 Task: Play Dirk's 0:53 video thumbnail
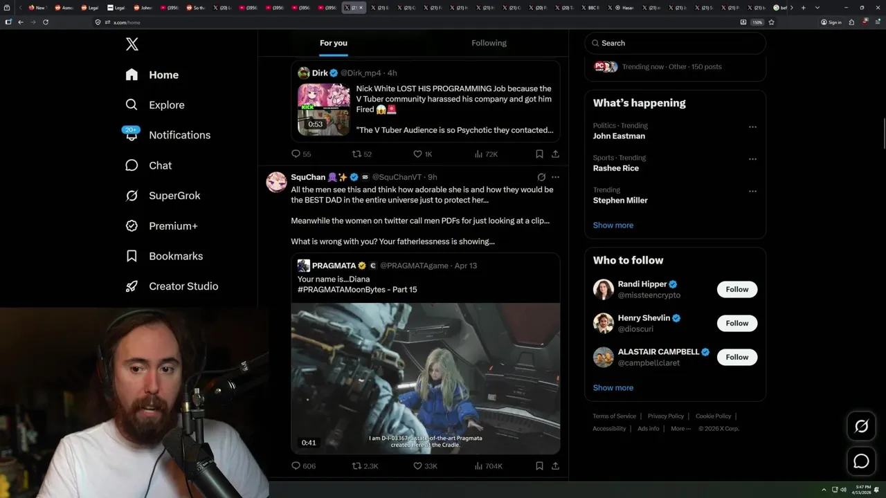coord(324,109)
